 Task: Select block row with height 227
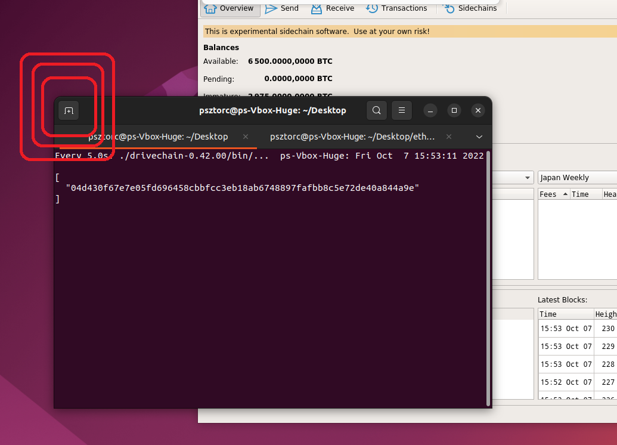pyautogui.click(x=578, y=382)
